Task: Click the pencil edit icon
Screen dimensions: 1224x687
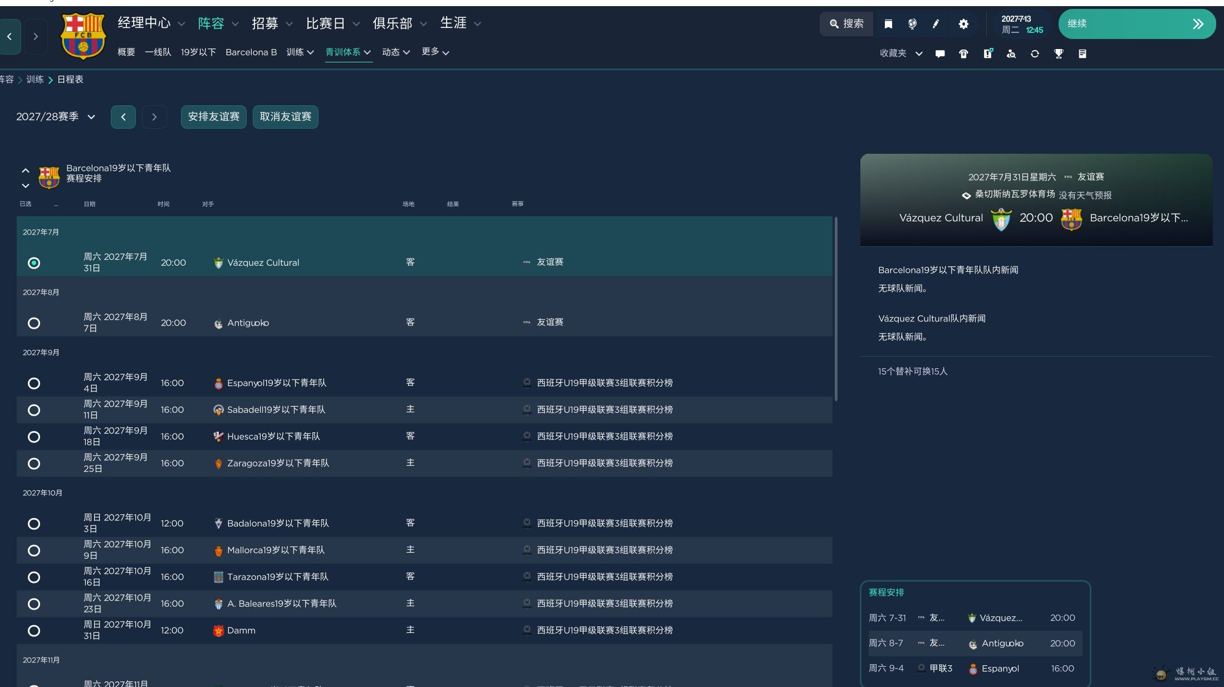Action: 936,24
